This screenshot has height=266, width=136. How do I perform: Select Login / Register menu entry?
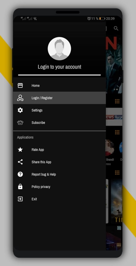click(x=59, y=98)
